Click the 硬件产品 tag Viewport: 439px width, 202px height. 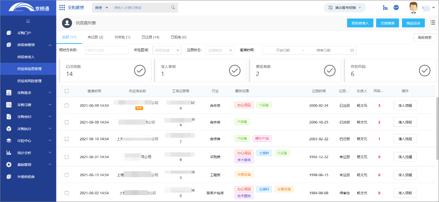[262, 138]
